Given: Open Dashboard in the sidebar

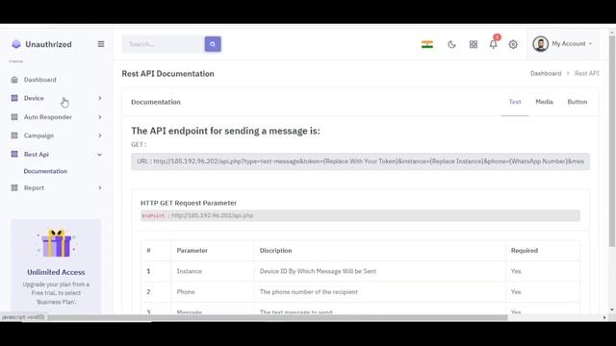Looking at the screenshot, I should tap(40, 80).
